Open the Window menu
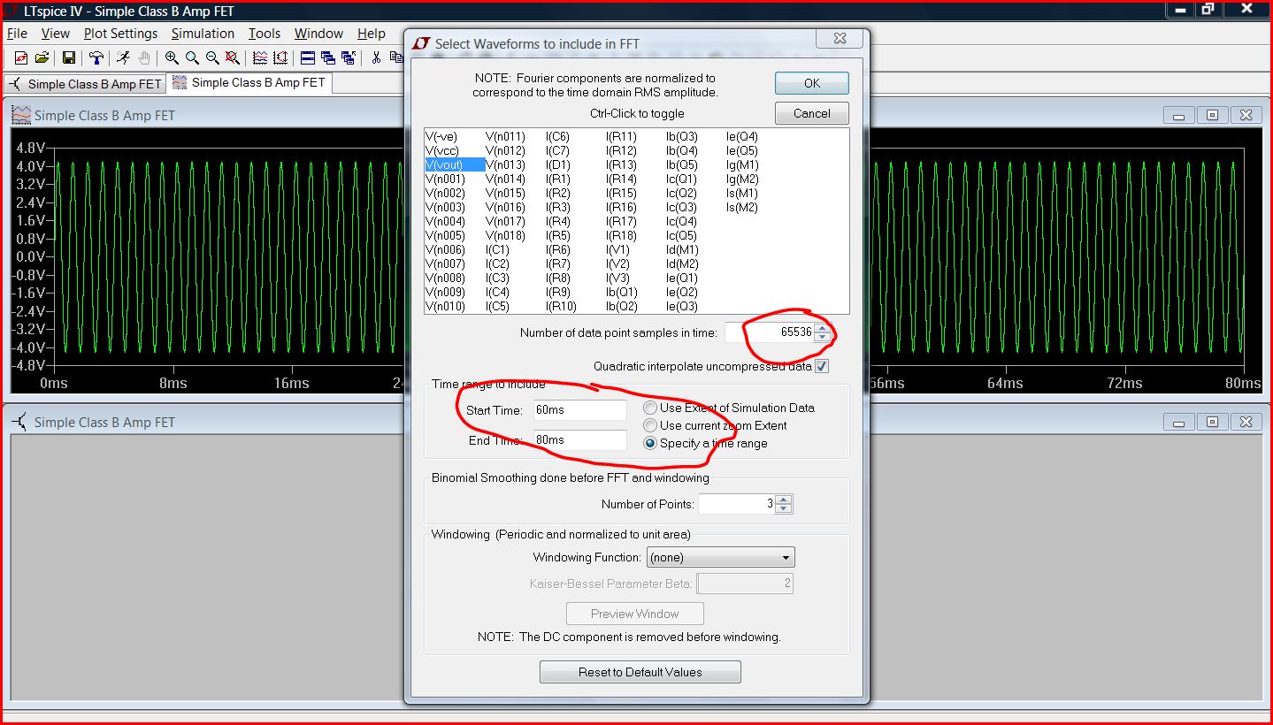 [318, 34]
